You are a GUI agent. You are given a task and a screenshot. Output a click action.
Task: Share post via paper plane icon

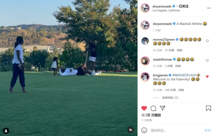[162, 108]
